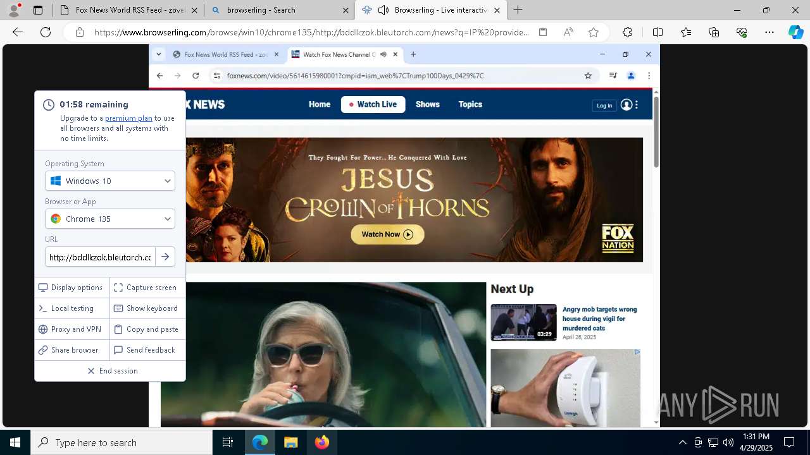Toggle Edge split screen
810x455 pixels.
pos(657,32)
